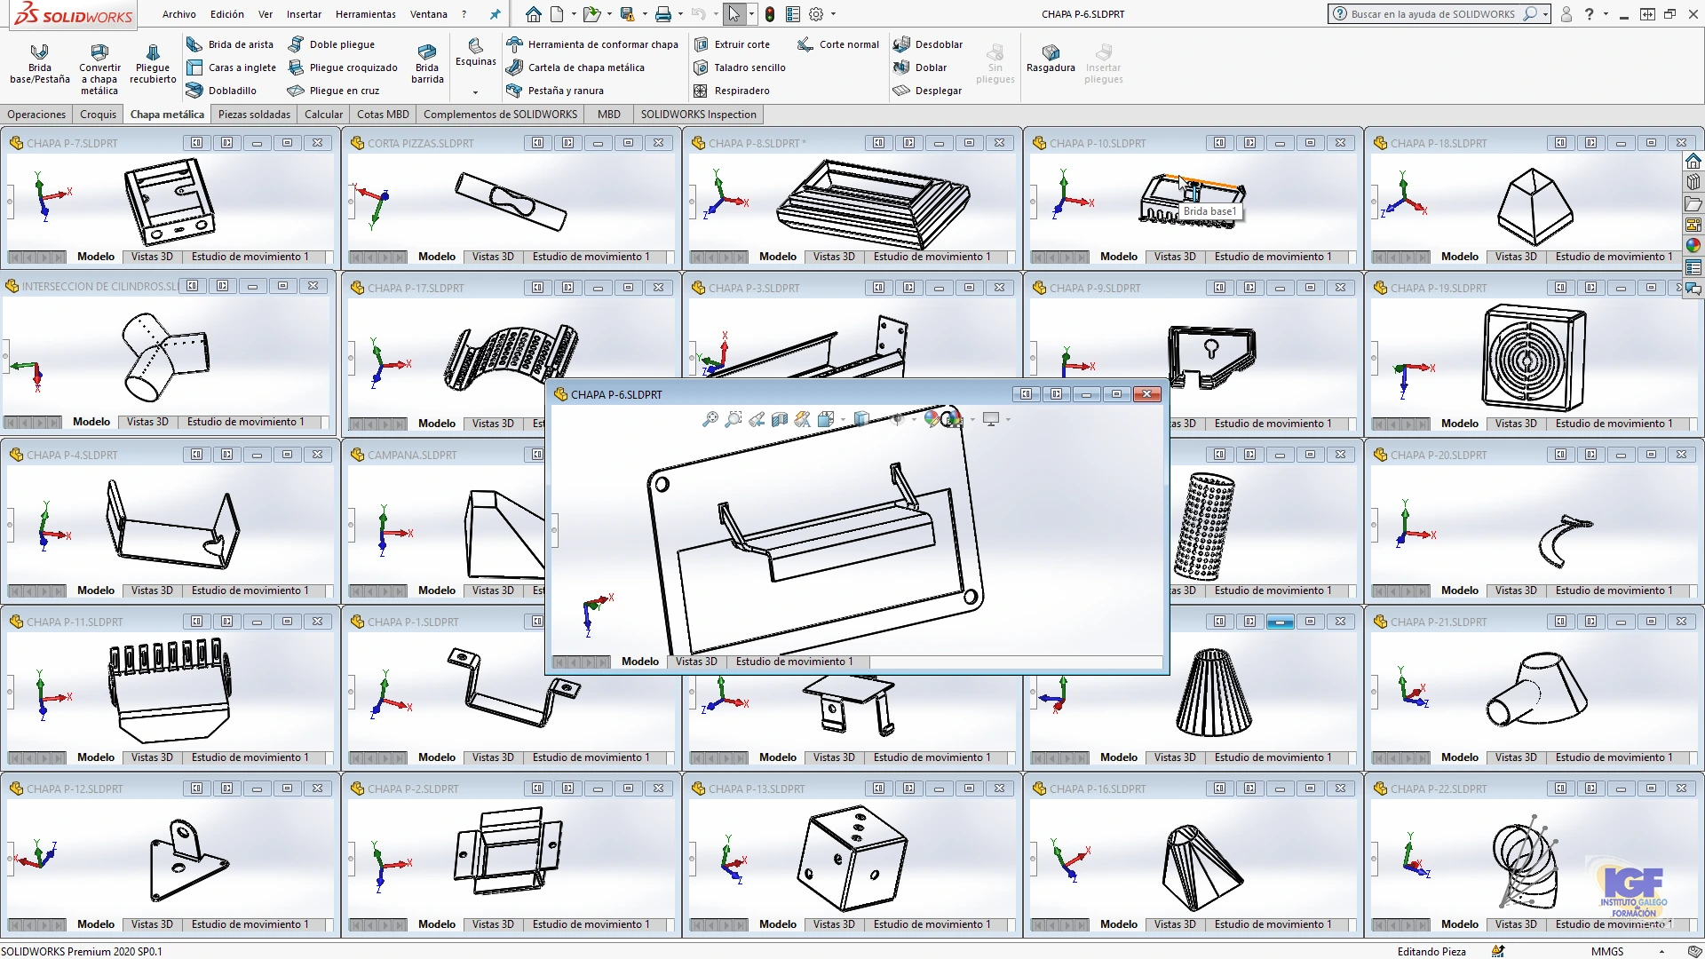Switch to the Piezas soldadas tab
Image resolution: width=1705 pixels, height=959 pixels.
tap(254, 114)
